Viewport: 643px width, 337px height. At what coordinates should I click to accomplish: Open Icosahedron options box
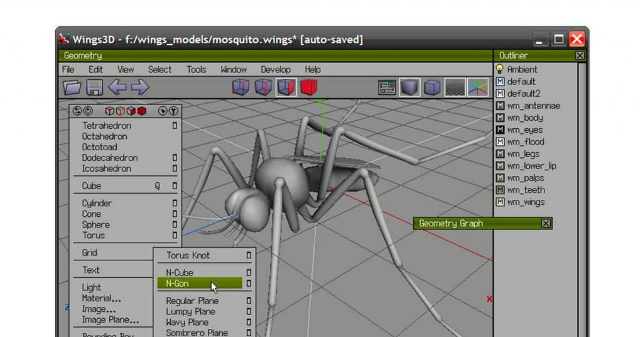click(x=175, y=168)
